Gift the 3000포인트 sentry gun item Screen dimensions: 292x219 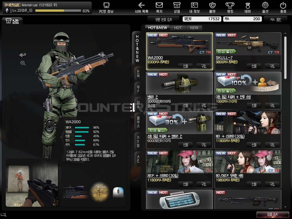click(x=185, y=106)
